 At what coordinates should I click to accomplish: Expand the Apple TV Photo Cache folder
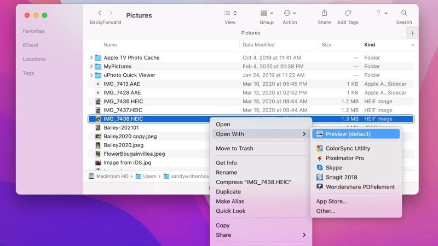(91, 58)
